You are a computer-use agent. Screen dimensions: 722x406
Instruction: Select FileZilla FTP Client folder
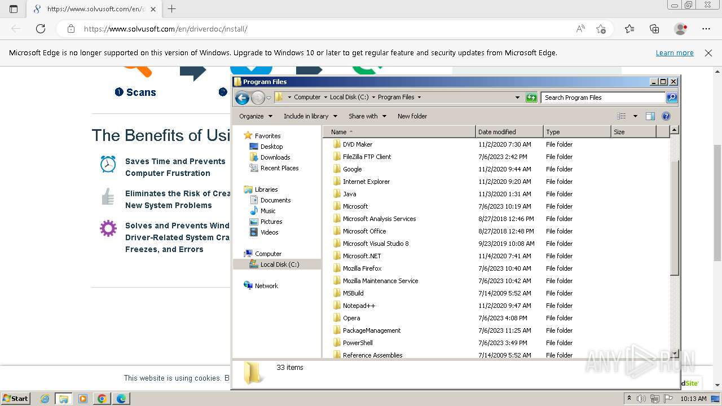[x=367, y=157]
